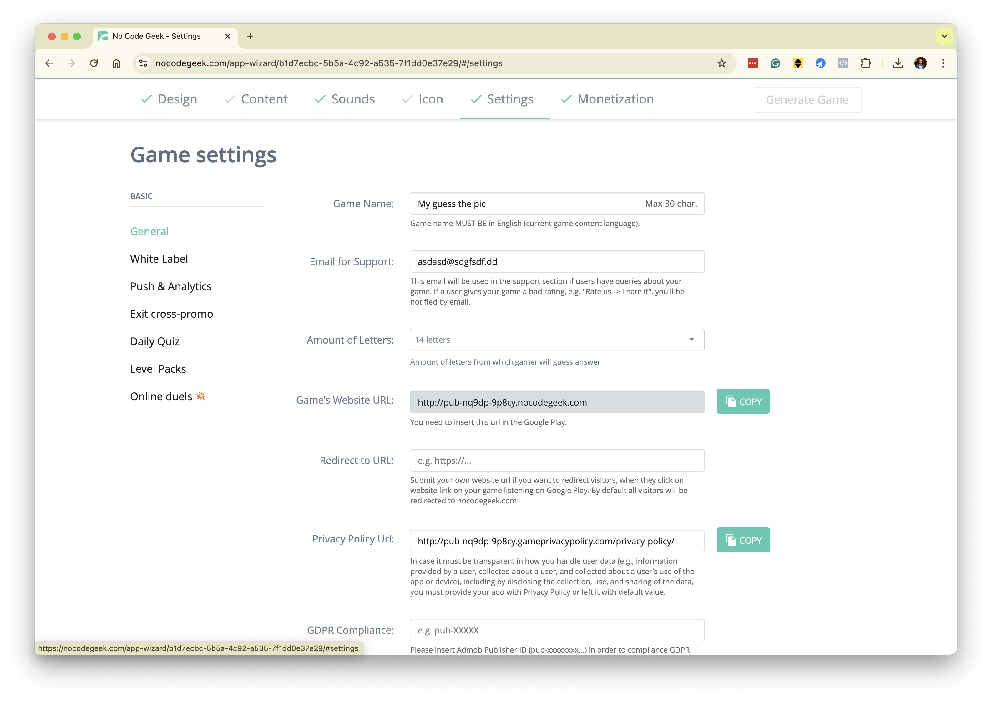This screenshot has width=992, height=701.
Task: Focus the GDPR Compliance field
Action: tap(557, 630)
